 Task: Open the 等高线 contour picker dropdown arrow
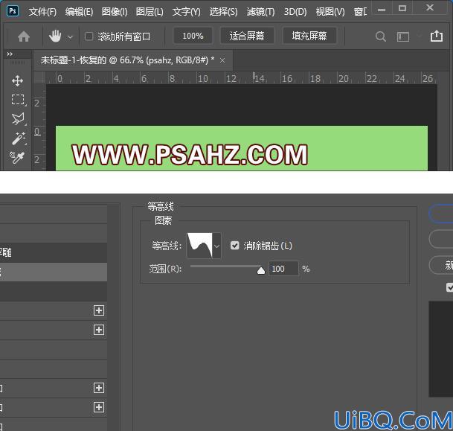coord(217,246)
